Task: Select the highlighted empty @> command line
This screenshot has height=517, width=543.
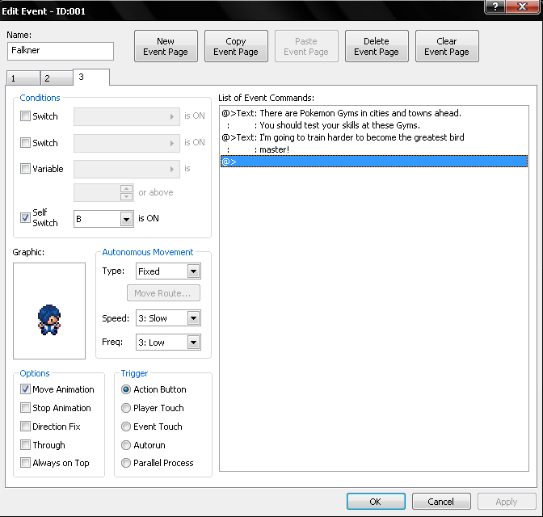Action: click(374, 162)
